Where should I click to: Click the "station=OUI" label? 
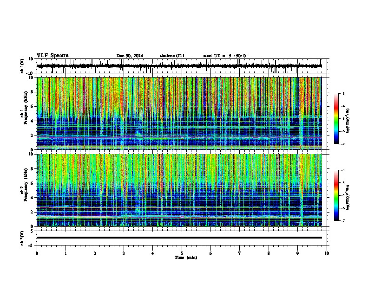coord(172,56)
